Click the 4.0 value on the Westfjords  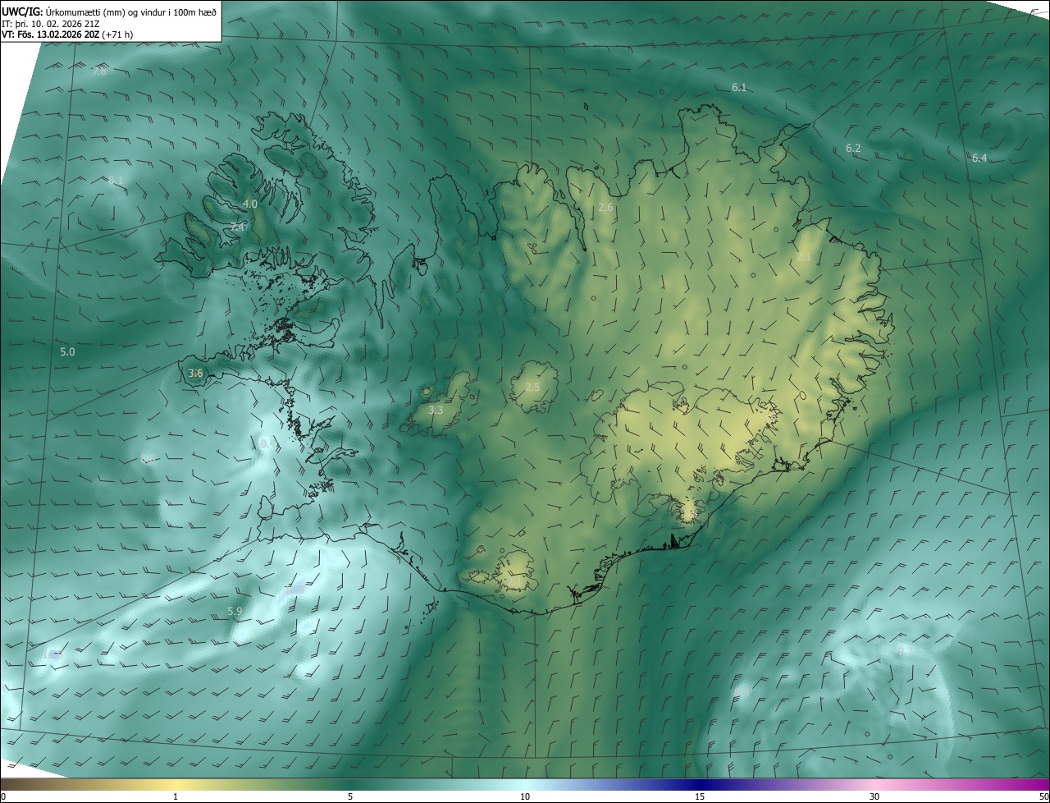coord(250,204)
